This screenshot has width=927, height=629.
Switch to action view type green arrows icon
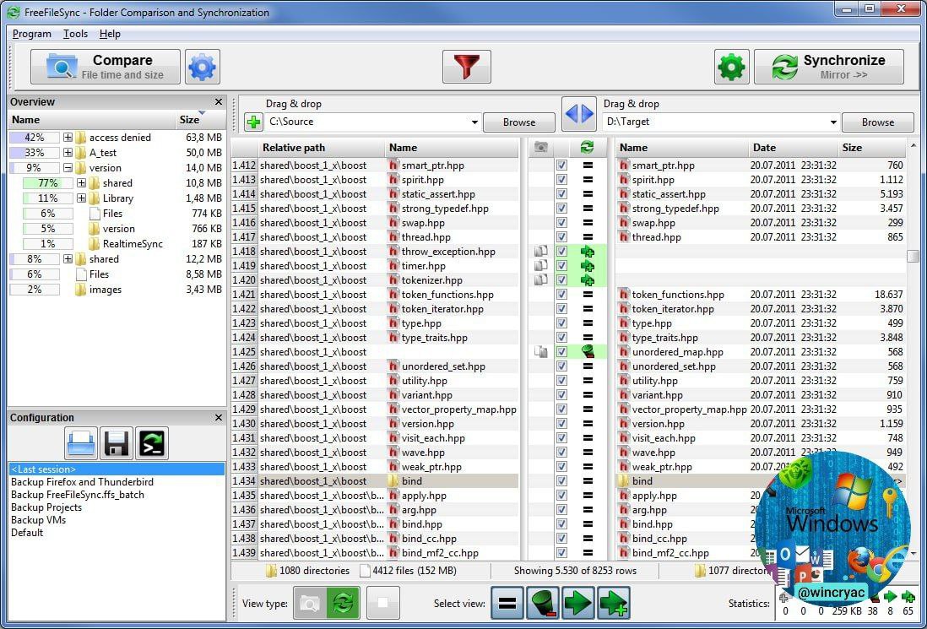click(x=343, y=603)
